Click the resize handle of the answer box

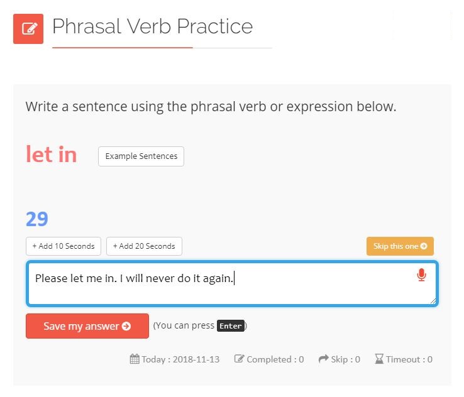[433, 302]
